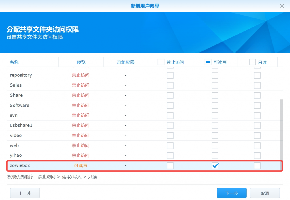The width and height of the screenshot is (290, 200).
Task: Check 禁止访问 for video folder
Action: [x=170, y=136]
